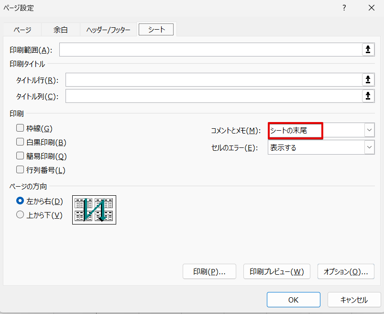Viewport: 384px width, 314px height.
Task: Click the 印刷プレビュー button
Action: (x=277, y=272)
